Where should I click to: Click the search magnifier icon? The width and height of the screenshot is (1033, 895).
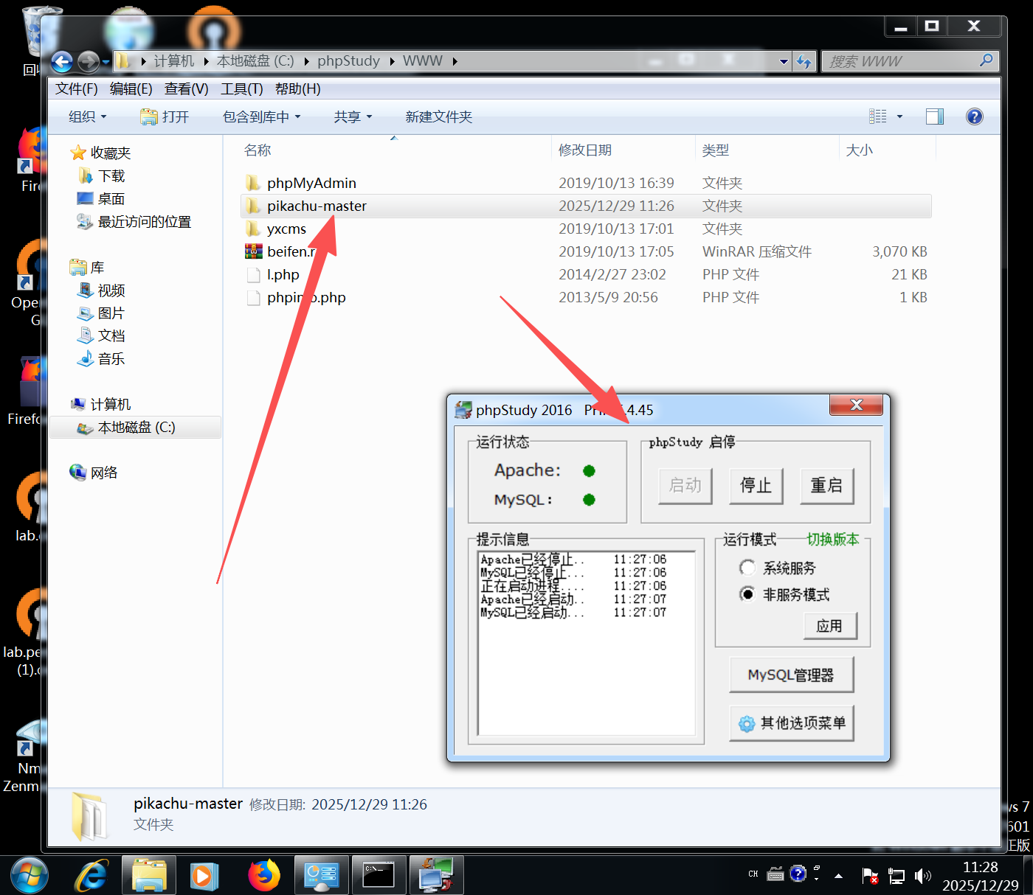point(986,60)
